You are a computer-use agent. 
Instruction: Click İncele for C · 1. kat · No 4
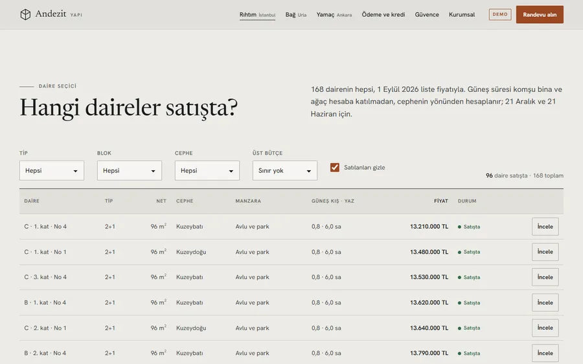(x=545, y=227)
